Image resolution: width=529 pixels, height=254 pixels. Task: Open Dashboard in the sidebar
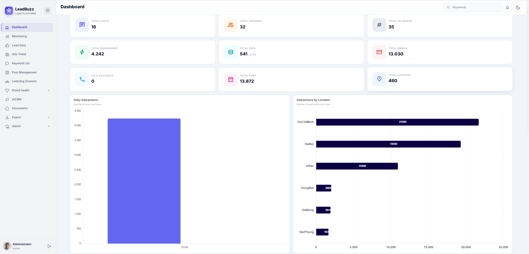[27, 27]
